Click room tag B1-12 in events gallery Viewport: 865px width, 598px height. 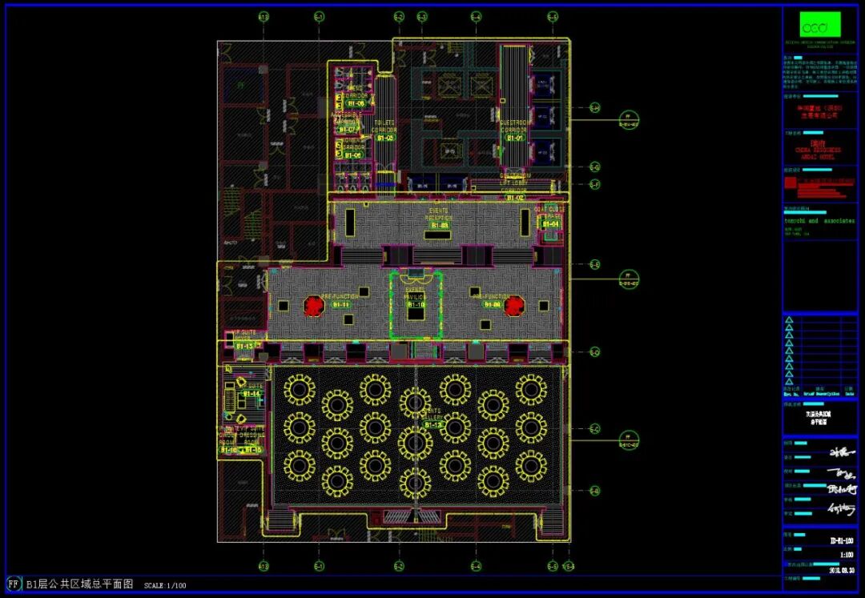click(x=433, y=425)
